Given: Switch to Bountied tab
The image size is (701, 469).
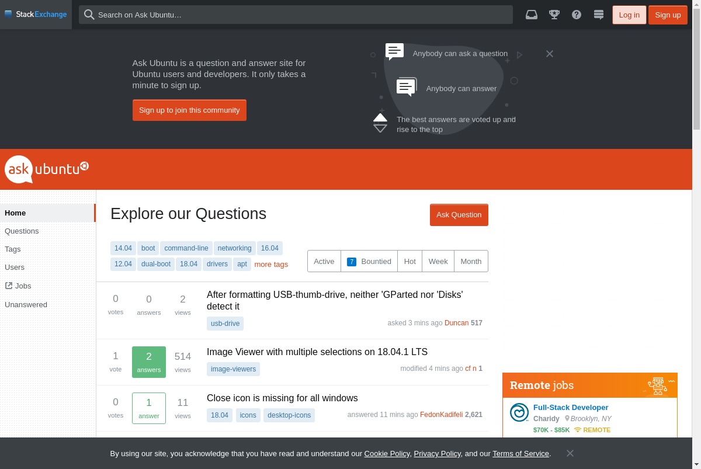Looking at the screenshot, I should coord(369,261).
